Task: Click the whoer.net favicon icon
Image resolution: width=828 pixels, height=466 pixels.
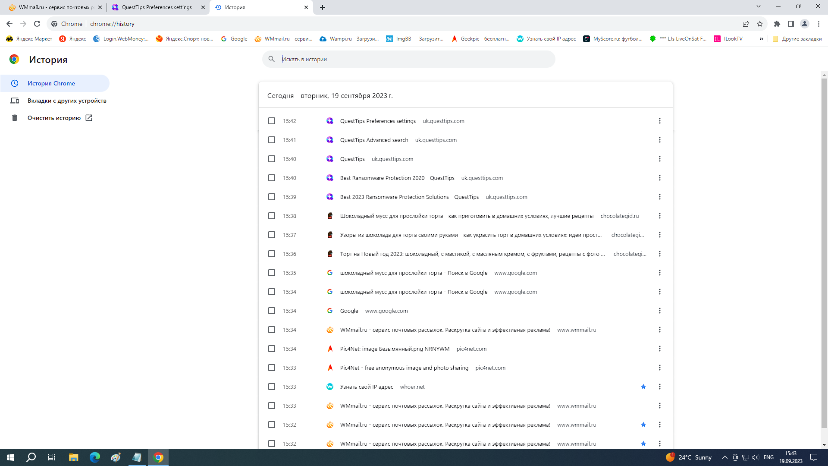Action: (x=330, y=387)
